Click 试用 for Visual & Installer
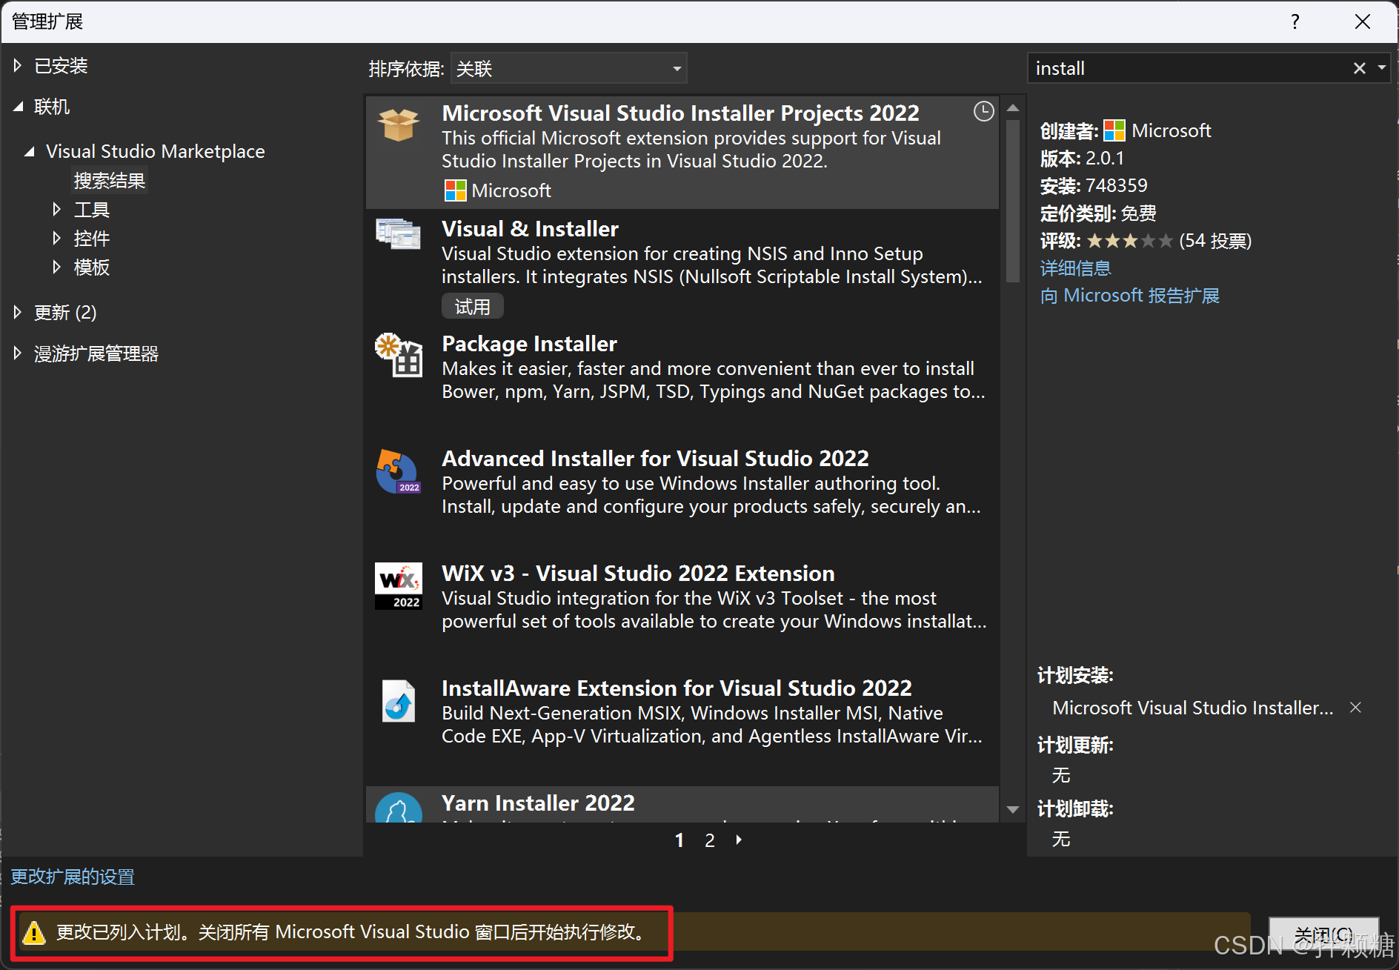The image size is (1399, 970). click(472, 305)
